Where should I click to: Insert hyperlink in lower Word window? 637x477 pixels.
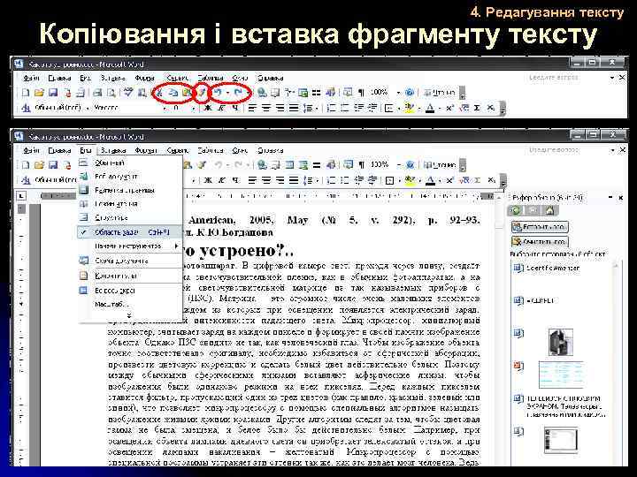coord(262,165)
